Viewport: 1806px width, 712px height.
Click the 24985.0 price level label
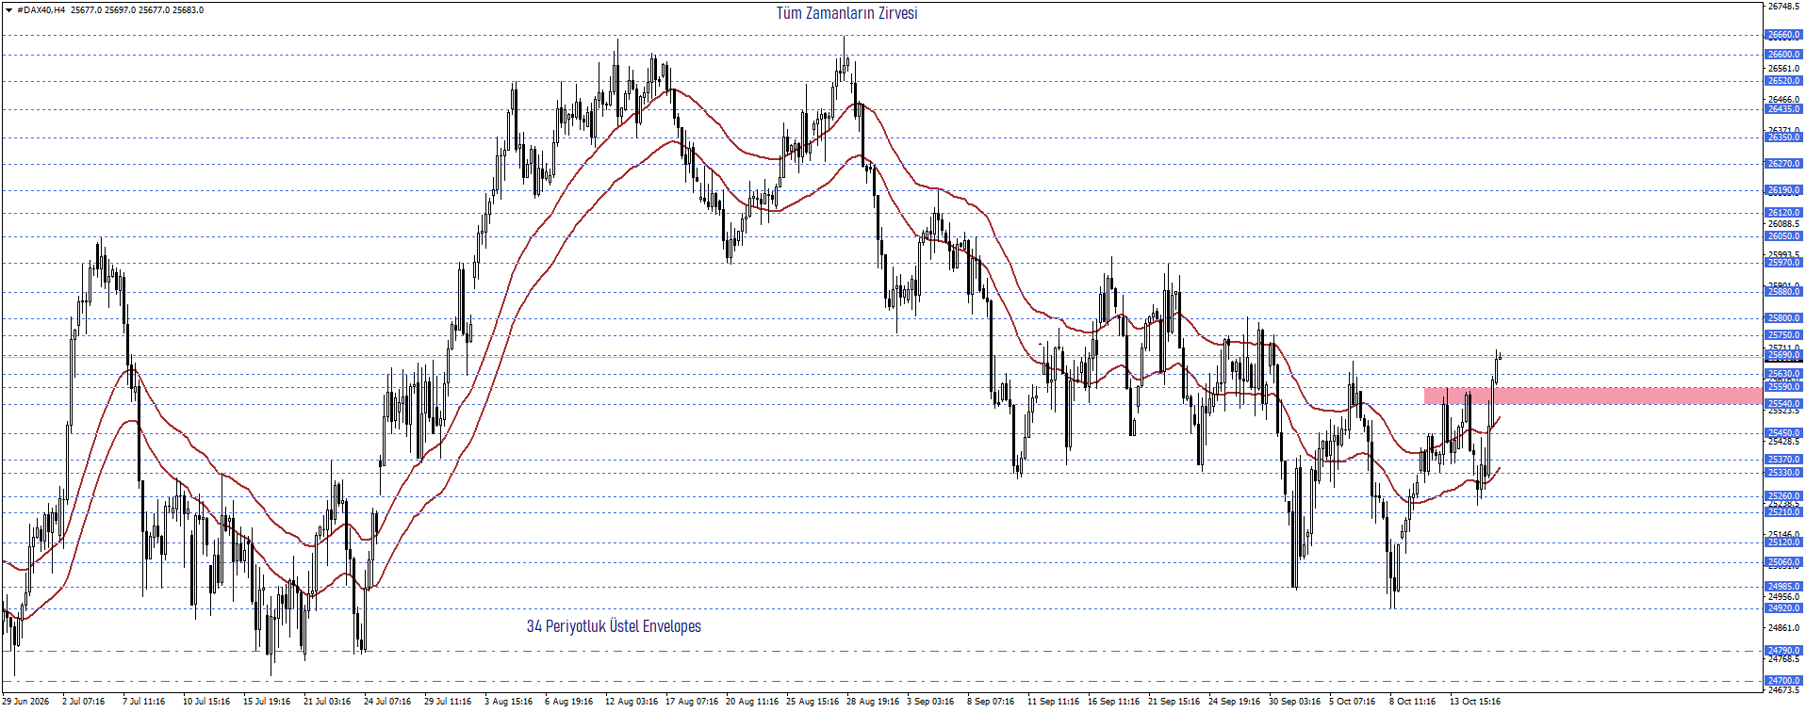coord(1783,587)
